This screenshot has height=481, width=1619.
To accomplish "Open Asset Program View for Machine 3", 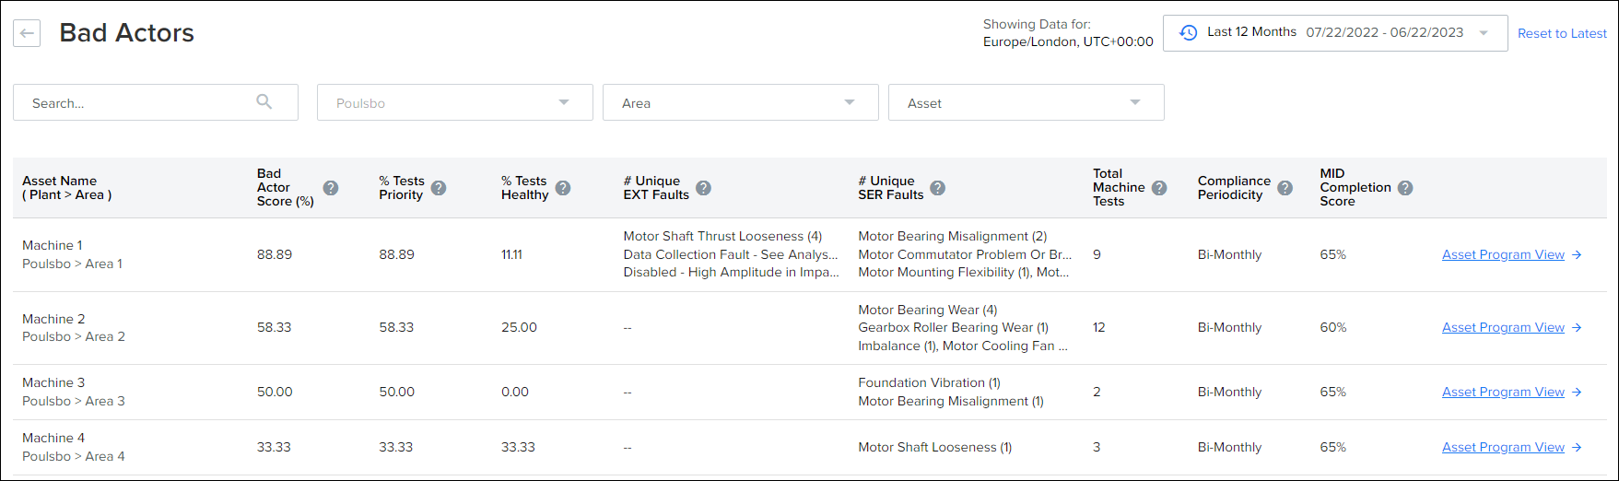I will coord(1511,392).
